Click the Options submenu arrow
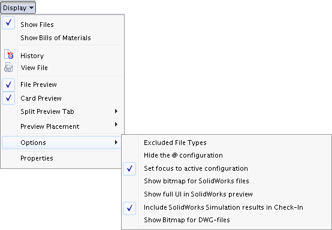 pos(116,143)
